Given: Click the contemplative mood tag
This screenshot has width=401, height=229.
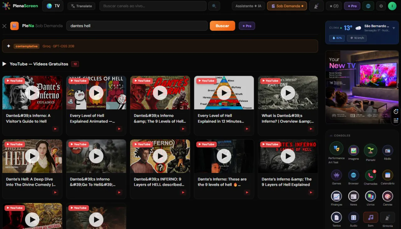Looking at the screenshot, I should 26,46.
